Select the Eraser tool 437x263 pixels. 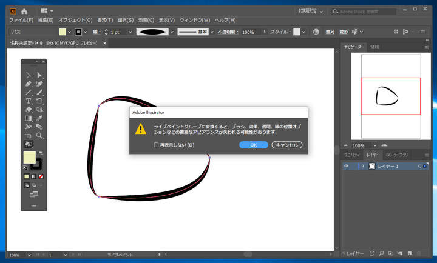[x=29, y=110]
